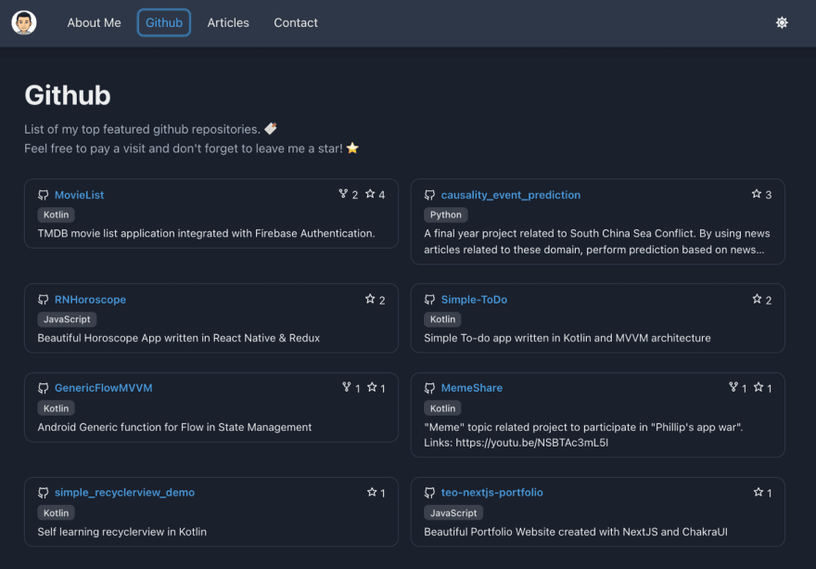Click 'Beautiful Horoscope App written' description
816x569 pixels.
tap(178, 338)
